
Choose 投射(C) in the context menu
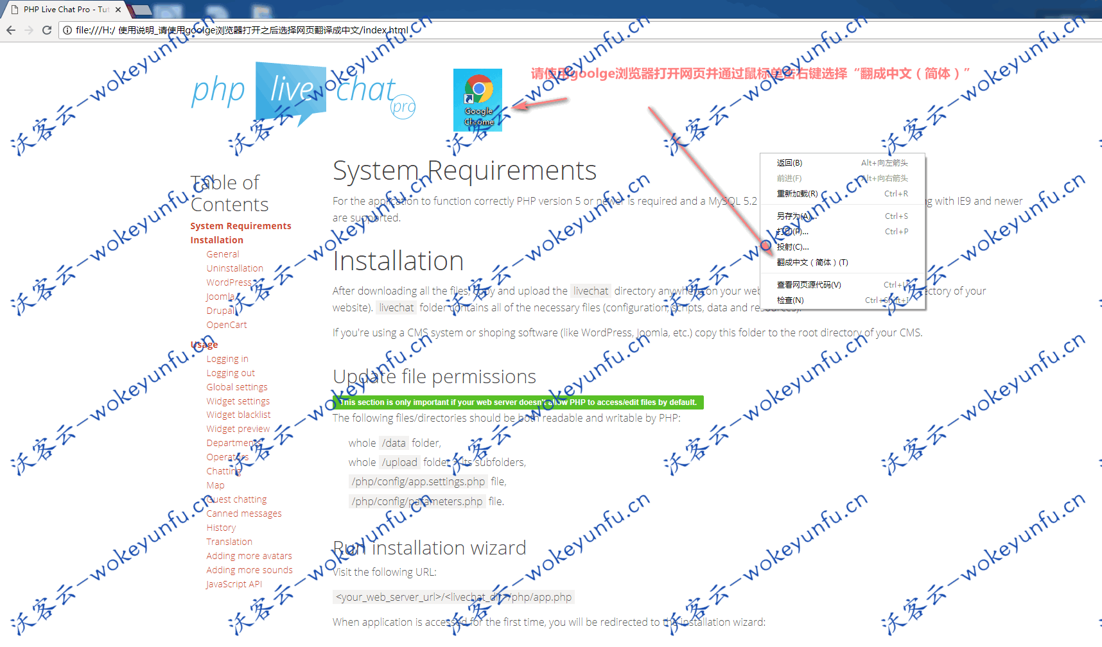coord(842,247)
